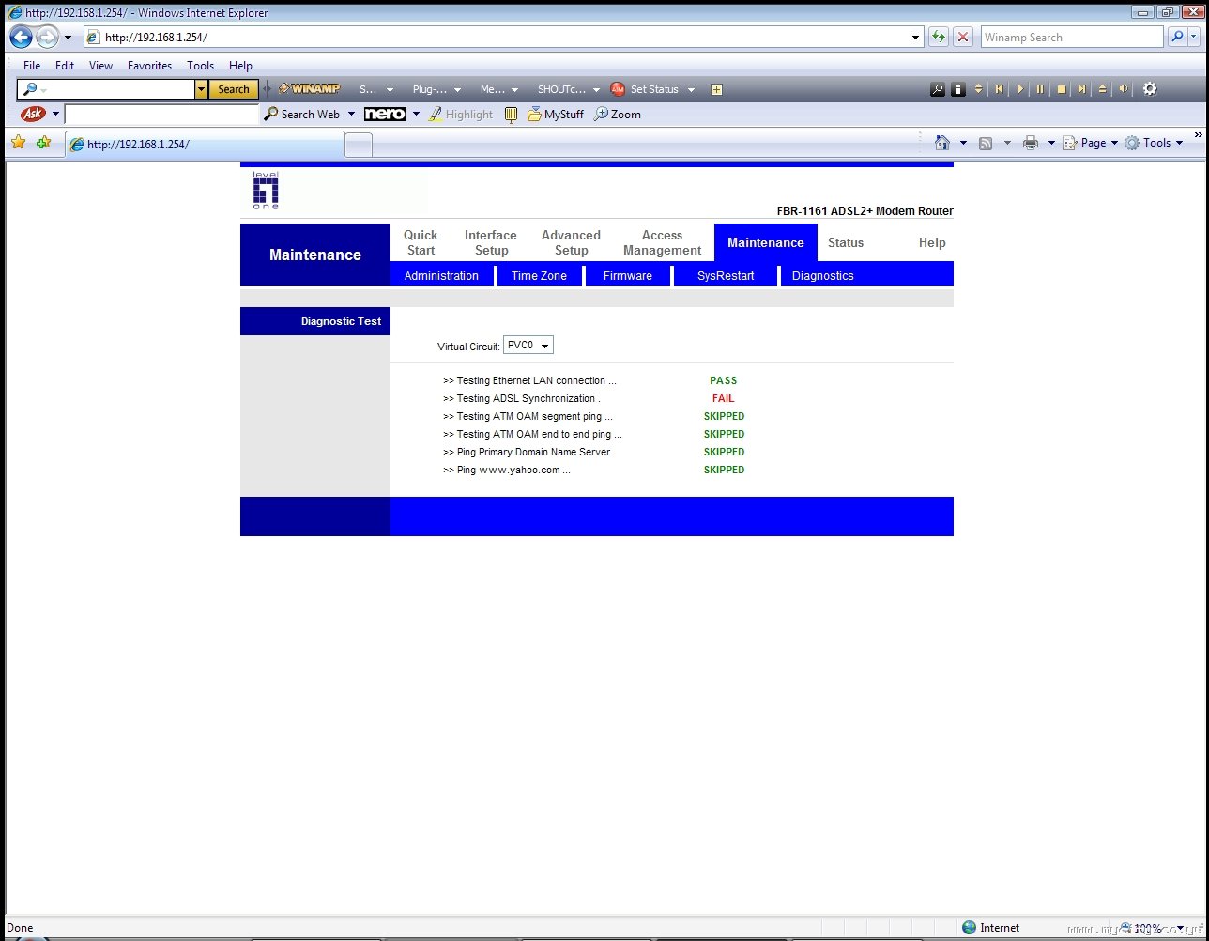
Task: Expand the Search Web dropdown arrow
Action: (351, 115)
